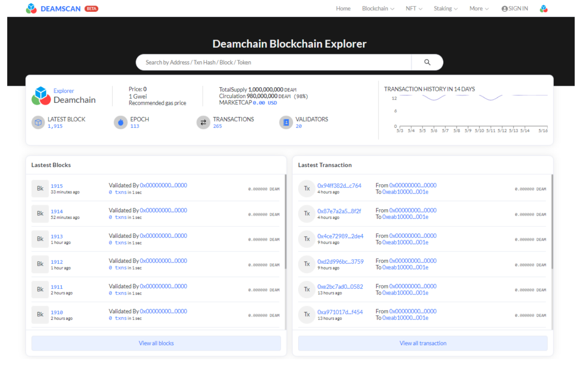Expand the Blockchain dropdown menu
Viewport: 582px width, 368px height.
point(378,8)
